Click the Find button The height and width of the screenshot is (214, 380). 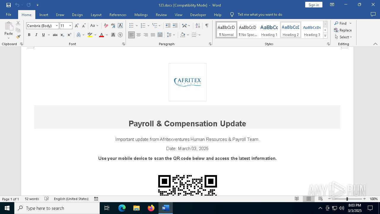[x=340, y=23]
